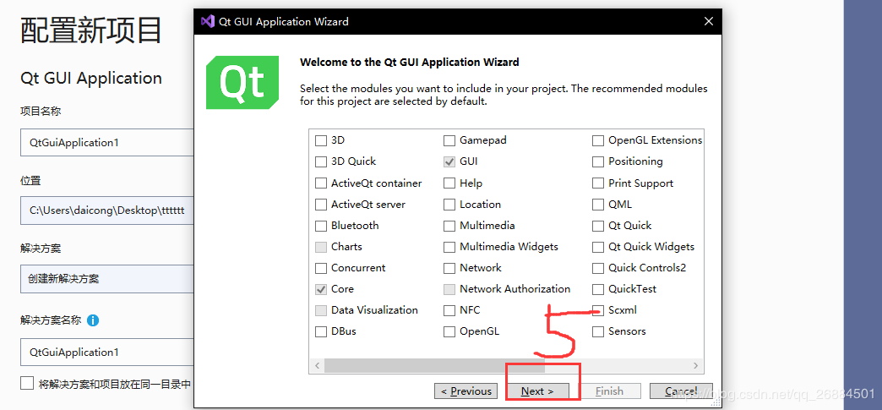The width and height of the screenshot is (882, 410).
Task: Tick the Multimedia Widgets checkbox
Action: coord(449,247)
